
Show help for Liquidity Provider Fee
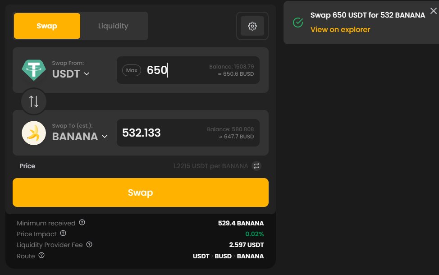(x=89, y=244)
